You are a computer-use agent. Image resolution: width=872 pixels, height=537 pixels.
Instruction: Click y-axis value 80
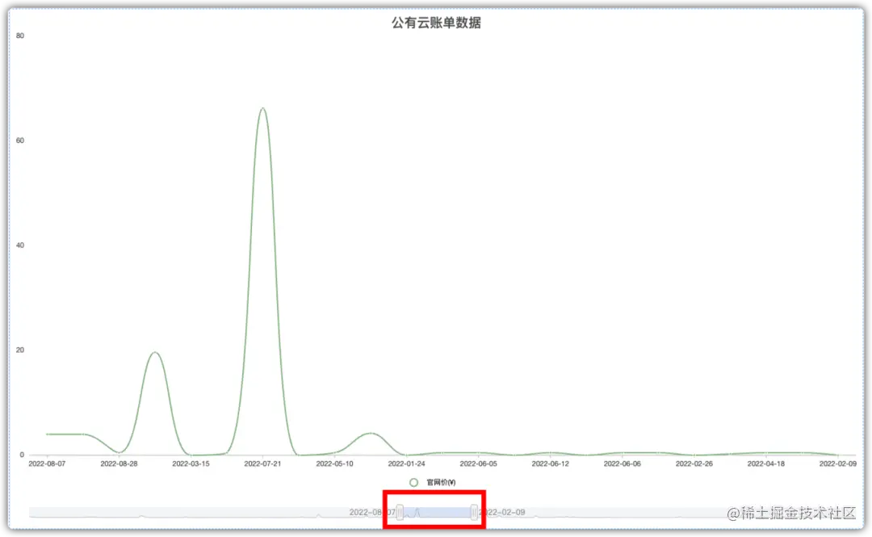coord(20,36)
